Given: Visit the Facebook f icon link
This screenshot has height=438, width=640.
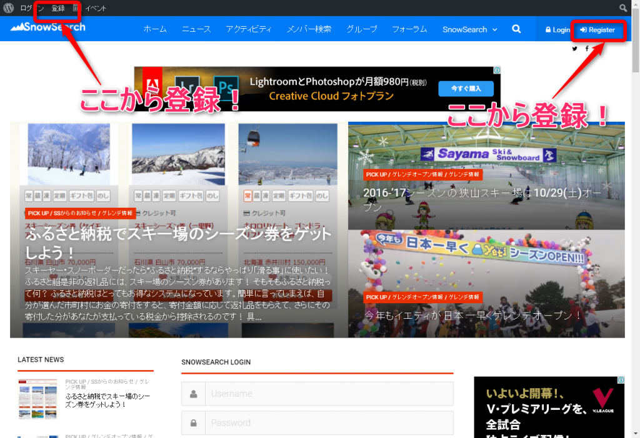Looking at the screenshot, I should pyautogui.click(x=587, y=49).
